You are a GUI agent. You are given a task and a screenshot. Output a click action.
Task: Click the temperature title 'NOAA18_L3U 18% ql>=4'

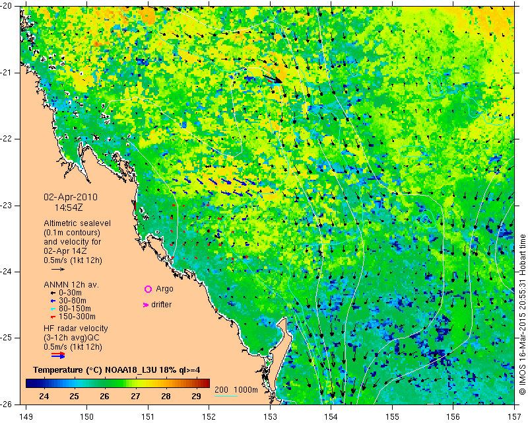click(152, 370)
